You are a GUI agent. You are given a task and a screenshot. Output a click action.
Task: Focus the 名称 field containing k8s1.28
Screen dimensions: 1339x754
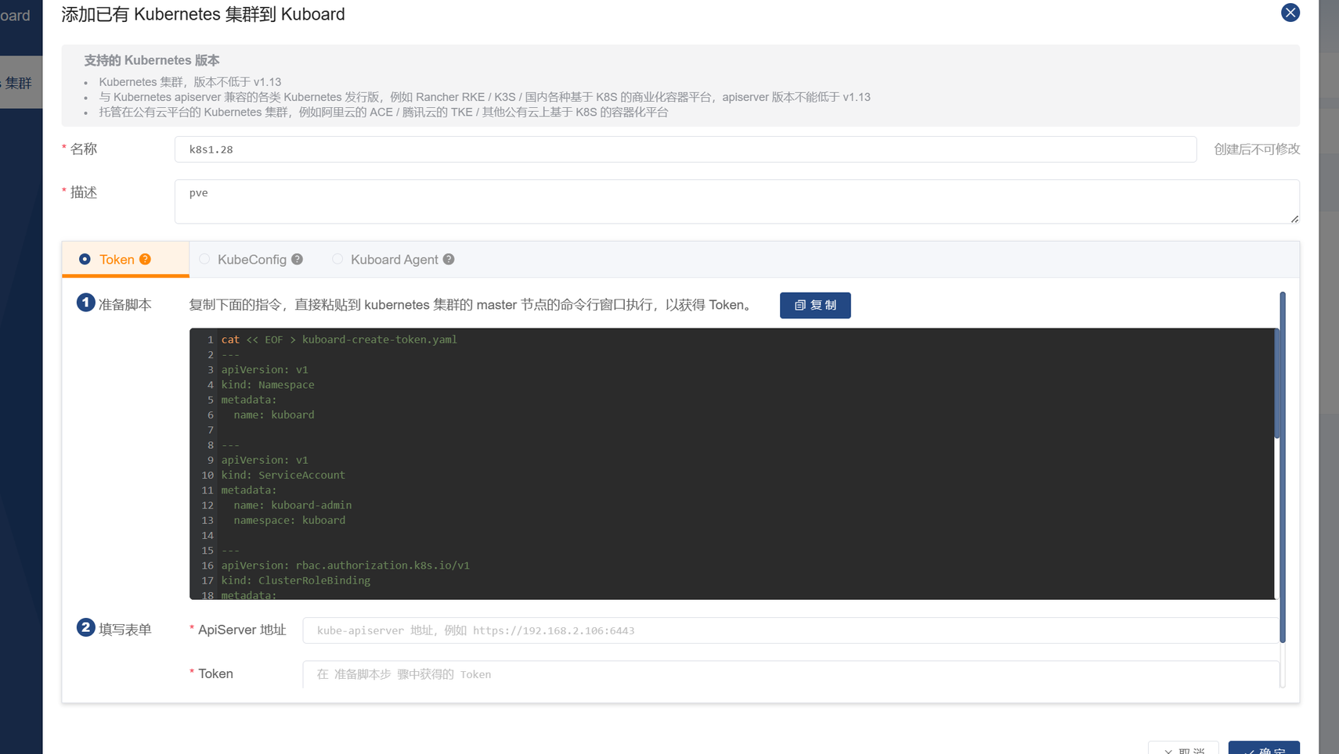(x=685, y=149)
